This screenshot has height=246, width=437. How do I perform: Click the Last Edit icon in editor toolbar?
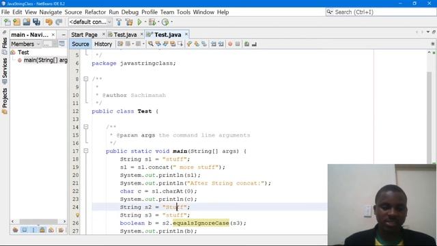[120, 44]
